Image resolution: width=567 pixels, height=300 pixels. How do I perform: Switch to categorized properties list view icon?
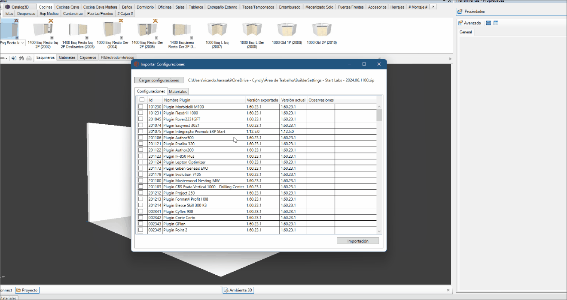click(488, 23)
